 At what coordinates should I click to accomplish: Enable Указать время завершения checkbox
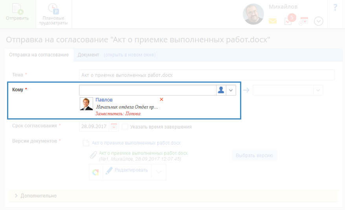tap(125, 127)
